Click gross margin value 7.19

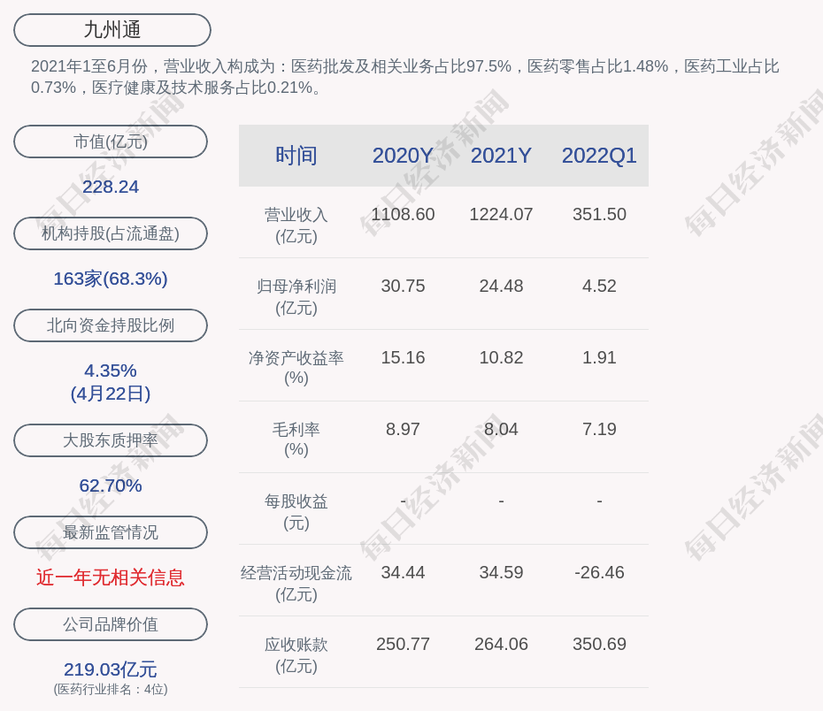pyautogui.click(x=599, y=430)
